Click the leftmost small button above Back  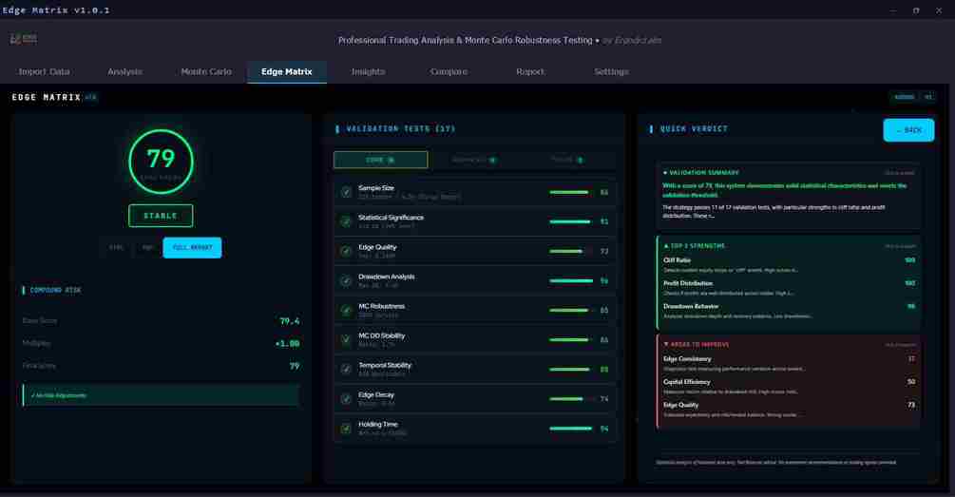[904, 97]
